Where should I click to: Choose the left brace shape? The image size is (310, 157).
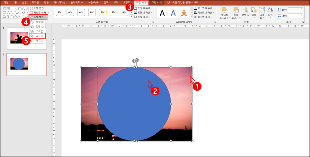[20, 16]
